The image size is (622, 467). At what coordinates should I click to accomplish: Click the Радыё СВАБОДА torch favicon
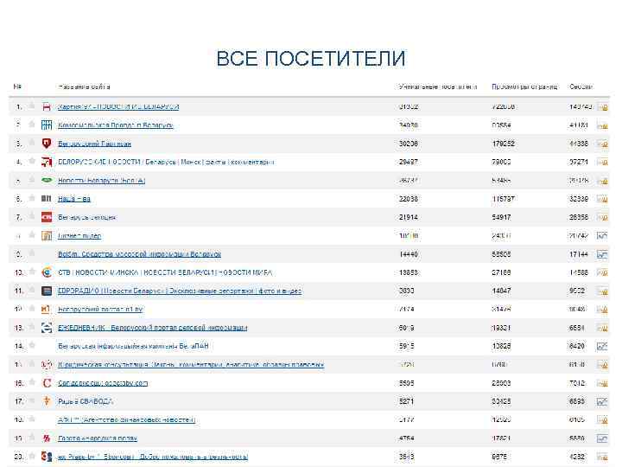pyautogui.click(x=47, y=401)
